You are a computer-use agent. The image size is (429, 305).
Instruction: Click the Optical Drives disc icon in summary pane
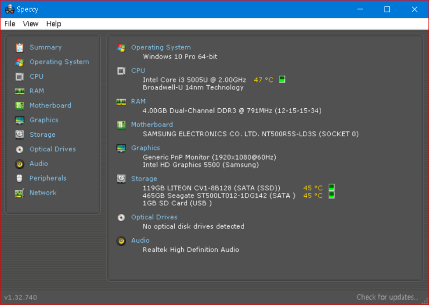121,218
